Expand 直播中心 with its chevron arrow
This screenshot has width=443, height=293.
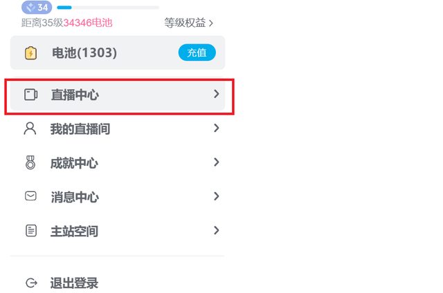(217, 94)
